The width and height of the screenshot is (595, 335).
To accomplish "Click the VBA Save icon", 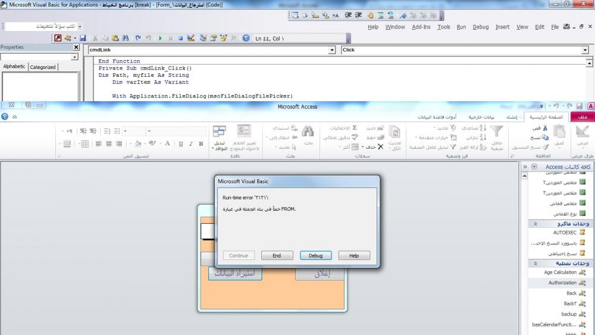I will 83,38.
